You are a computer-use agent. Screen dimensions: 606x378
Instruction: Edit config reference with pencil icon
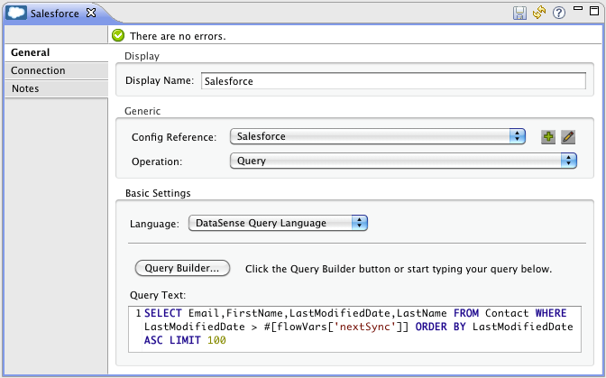(568, 137)
